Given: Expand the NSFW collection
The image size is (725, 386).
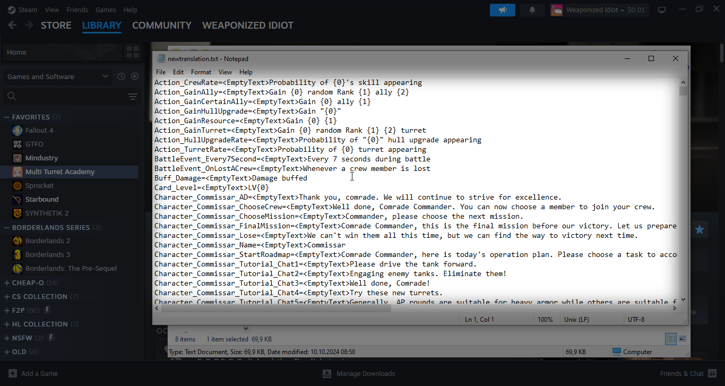Looking at the screenshot, I should pos(7,338).
